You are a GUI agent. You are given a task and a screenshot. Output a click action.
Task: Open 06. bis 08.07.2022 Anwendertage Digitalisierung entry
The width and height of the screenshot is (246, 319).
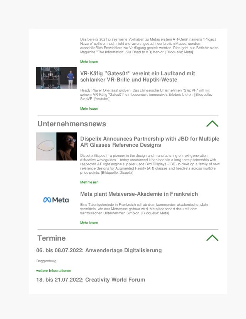click(x=99, y=250)
